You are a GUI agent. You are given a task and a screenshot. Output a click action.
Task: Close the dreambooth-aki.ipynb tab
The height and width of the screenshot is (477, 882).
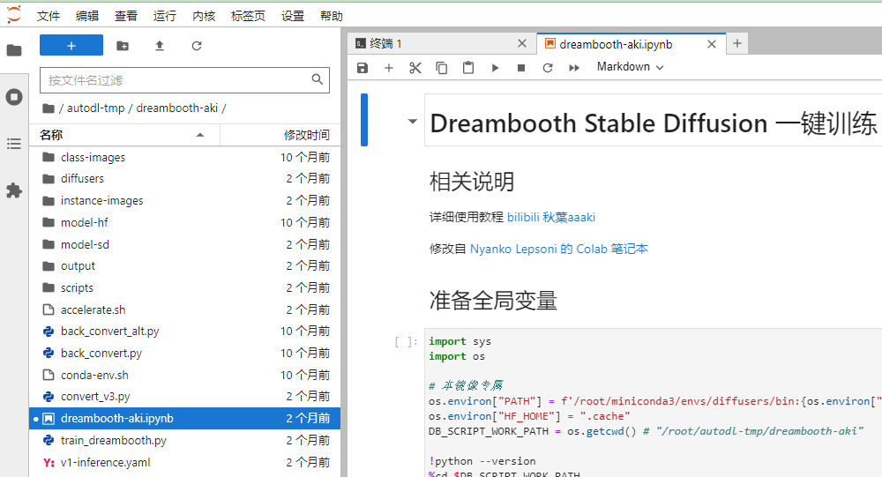[712, 44]
